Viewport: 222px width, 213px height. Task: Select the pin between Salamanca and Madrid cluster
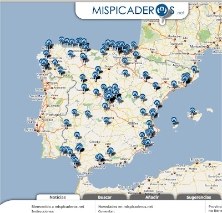(96, 92)
